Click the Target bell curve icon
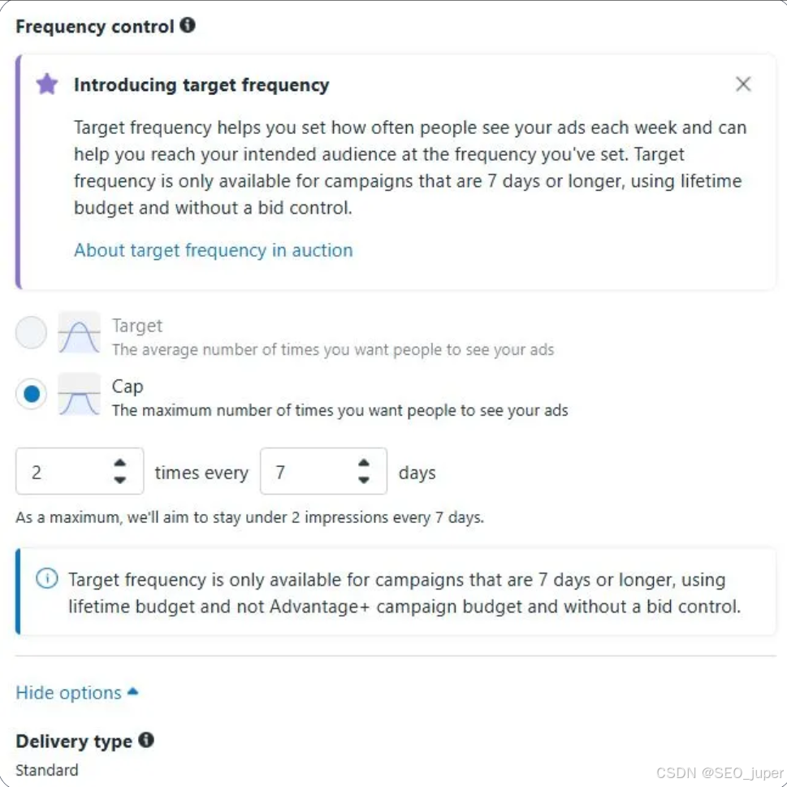787x787 pixels. (80, 333)
